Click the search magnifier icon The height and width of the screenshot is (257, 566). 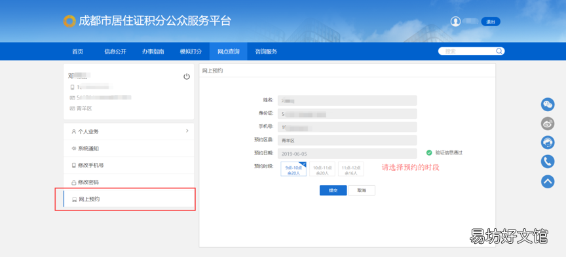coord(499,51)
